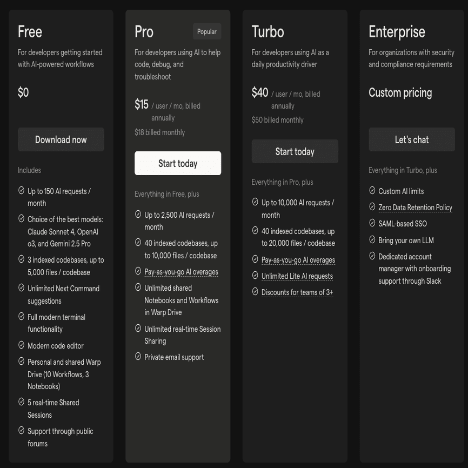
Task: Click the Let's chat Enterprise button
Action: 412,139
